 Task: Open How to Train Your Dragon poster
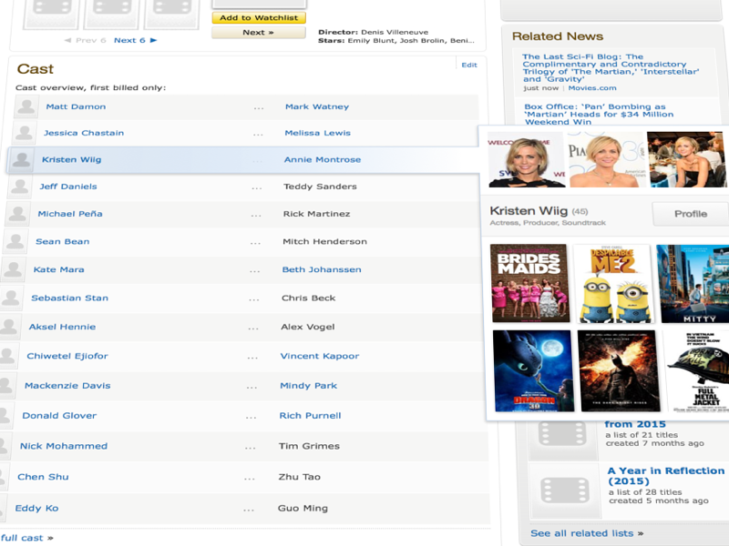(x=533, y=370)
